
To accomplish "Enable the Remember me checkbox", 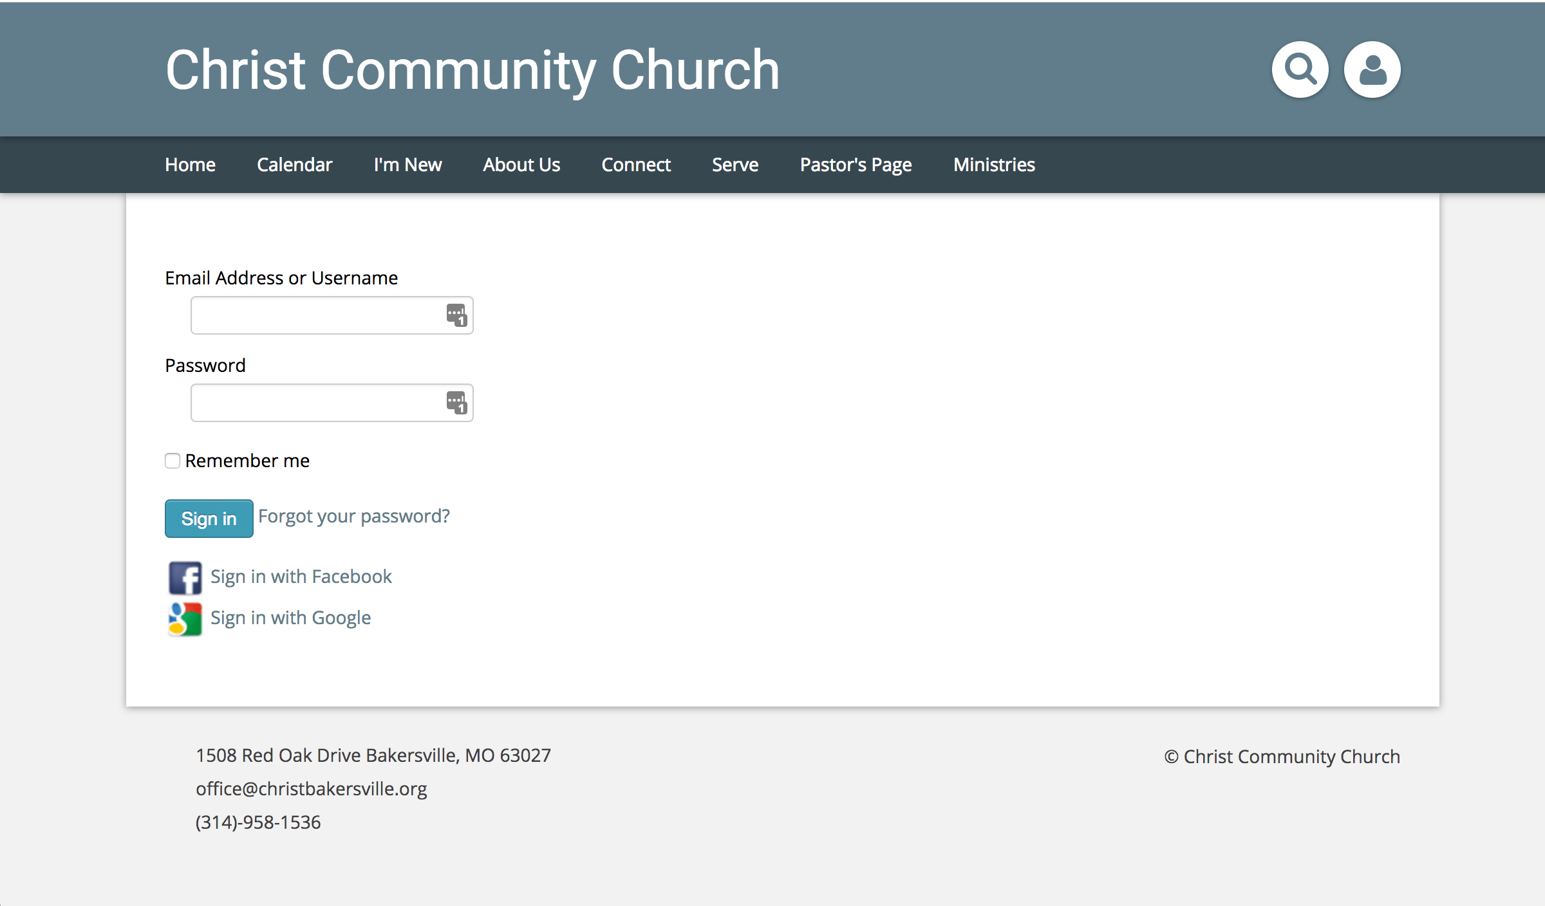I will click(x=172, y=461).
